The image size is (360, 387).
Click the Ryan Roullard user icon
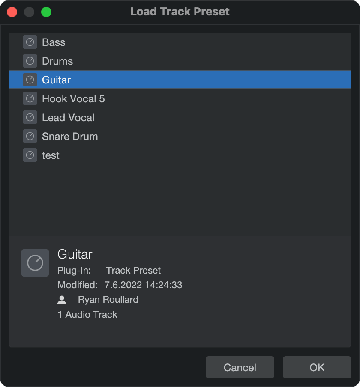click(x=62, y=299)
